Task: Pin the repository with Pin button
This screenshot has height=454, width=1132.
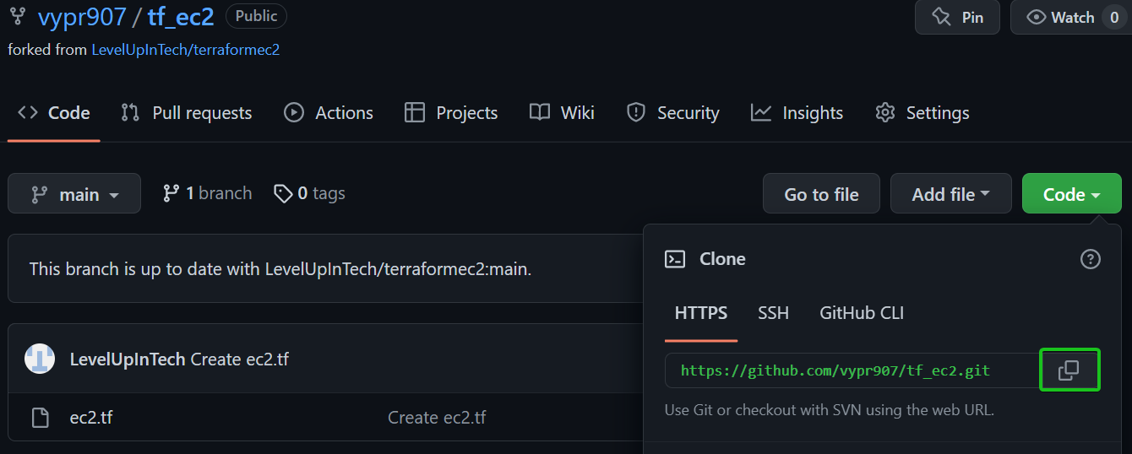Action: point(957,17)
